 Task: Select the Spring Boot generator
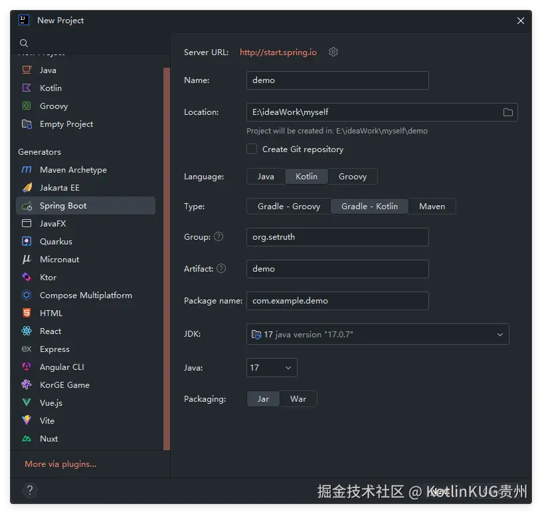(x=86, y=206)
